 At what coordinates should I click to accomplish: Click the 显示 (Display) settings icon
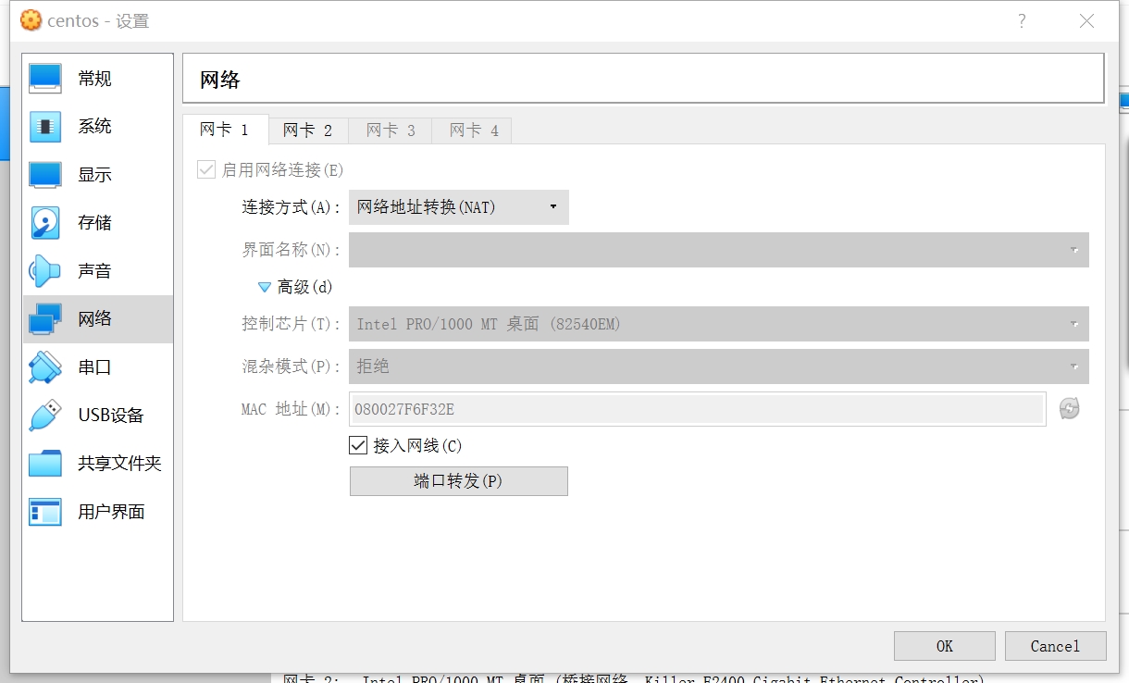[46, 174]
